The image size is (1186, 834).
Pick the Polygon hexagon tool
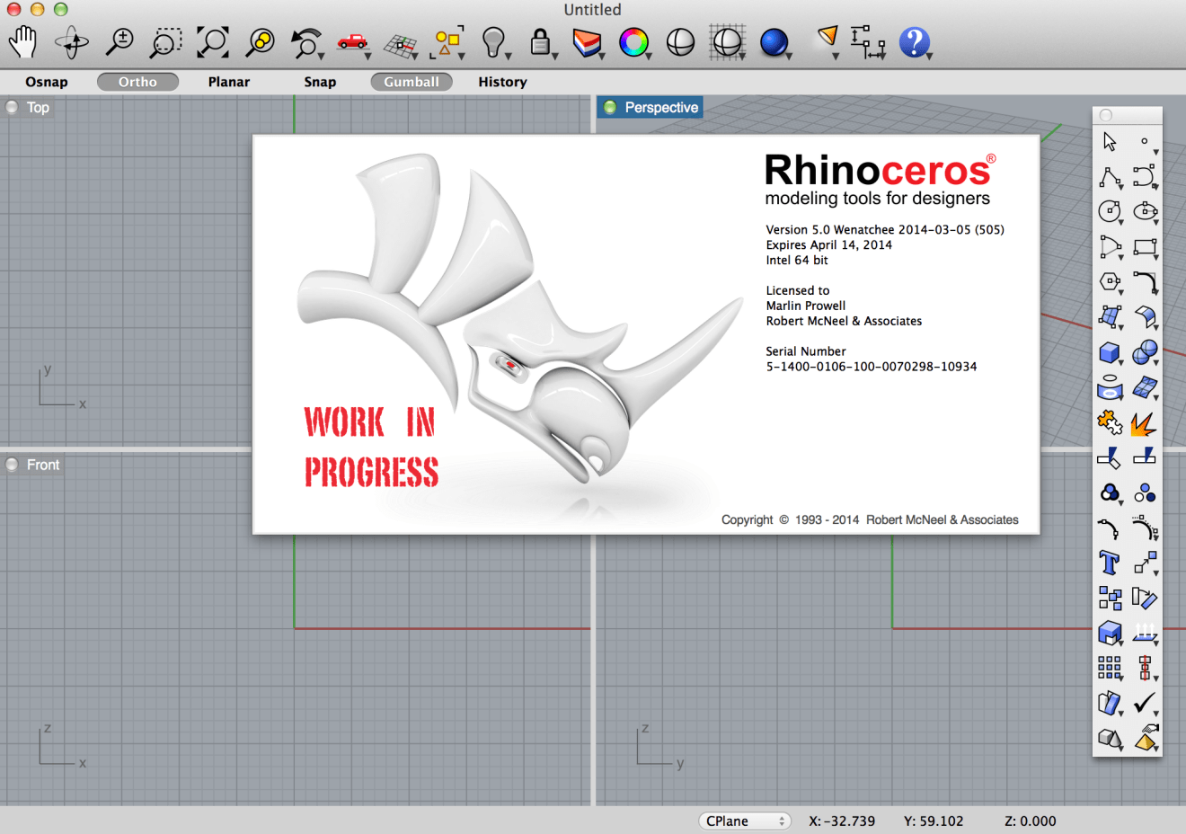click(x=1111, y=282)
